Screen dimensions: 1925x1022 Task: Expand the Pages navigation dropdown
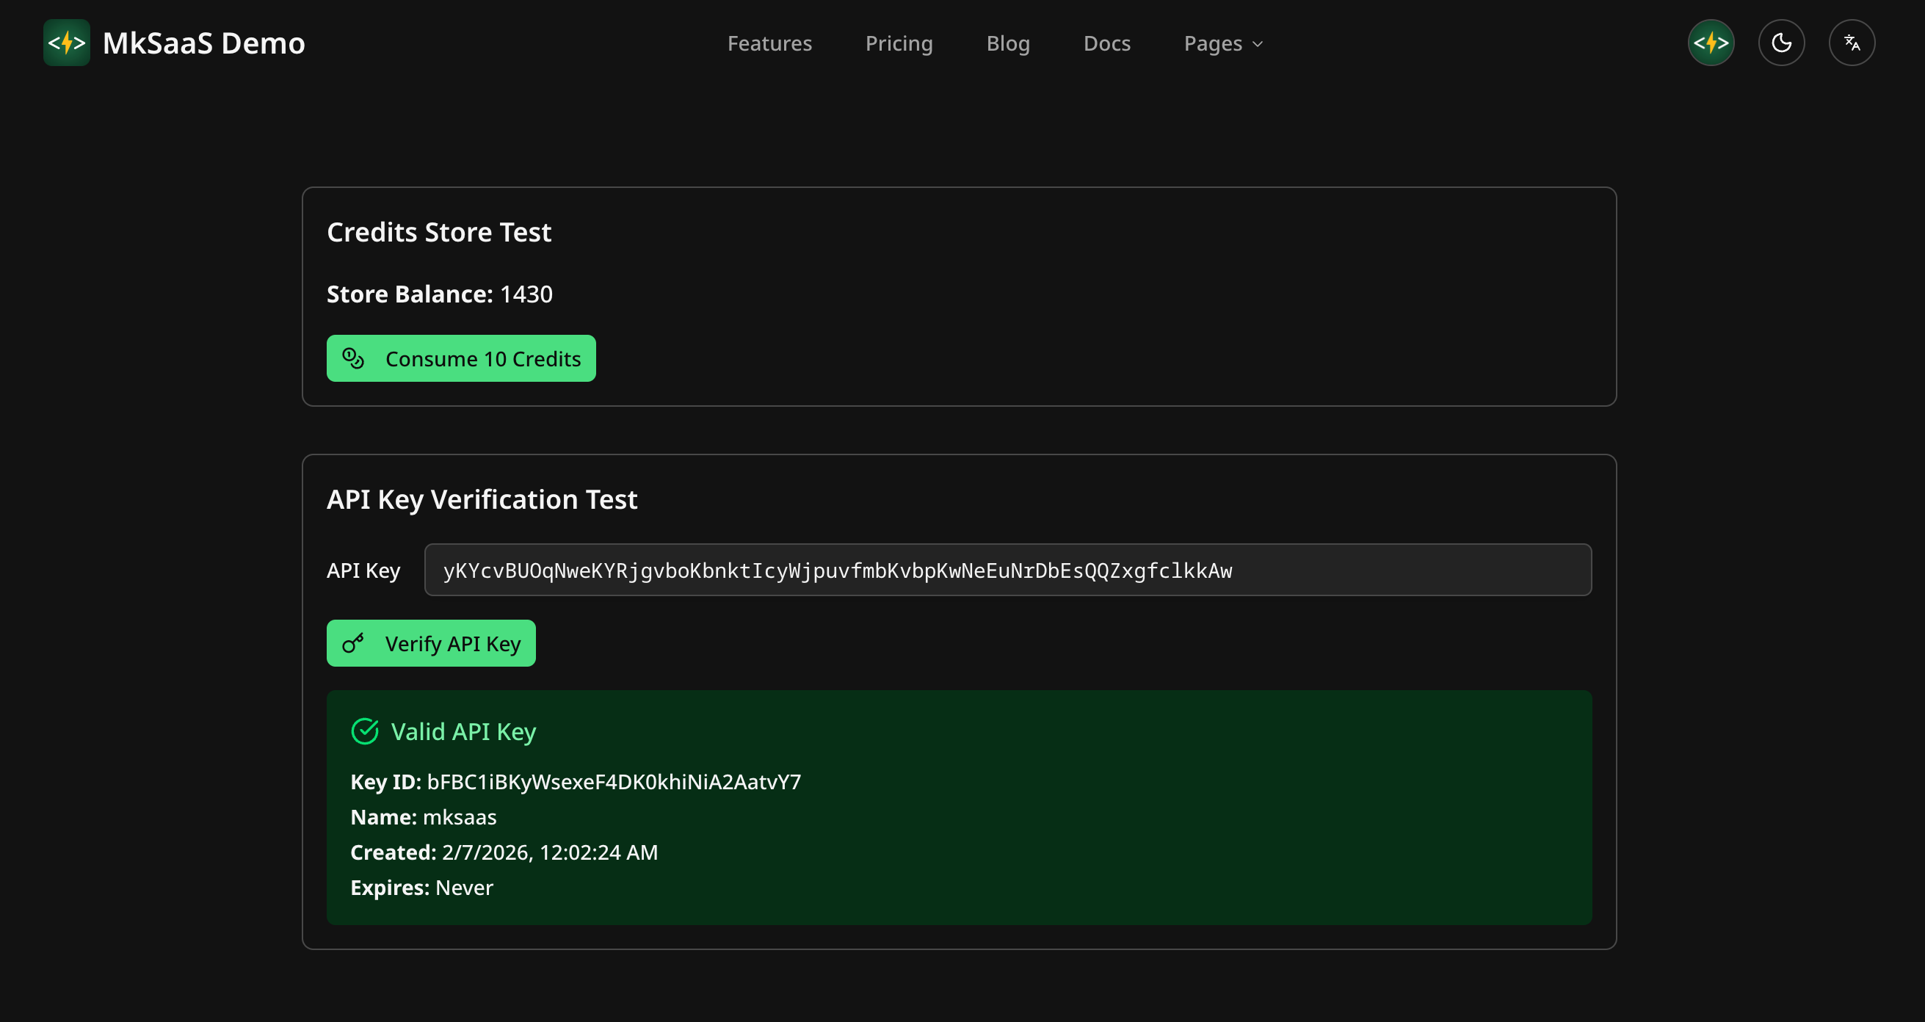[x=1213, y=43]
